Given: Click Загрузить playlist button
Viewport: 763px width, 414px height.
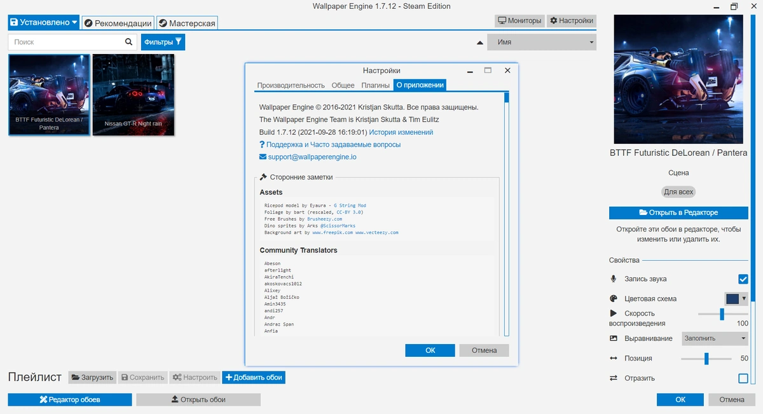Looking at the screenshot, I should click(93, 377).
